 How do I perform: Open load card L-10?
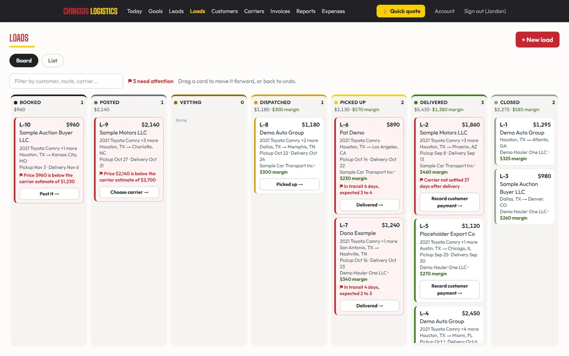[49, 160]
